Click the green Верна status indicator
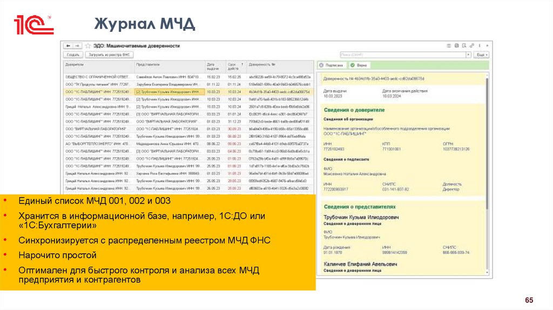The height and width of the screenshot is (310, 553). tap(359, 65)
